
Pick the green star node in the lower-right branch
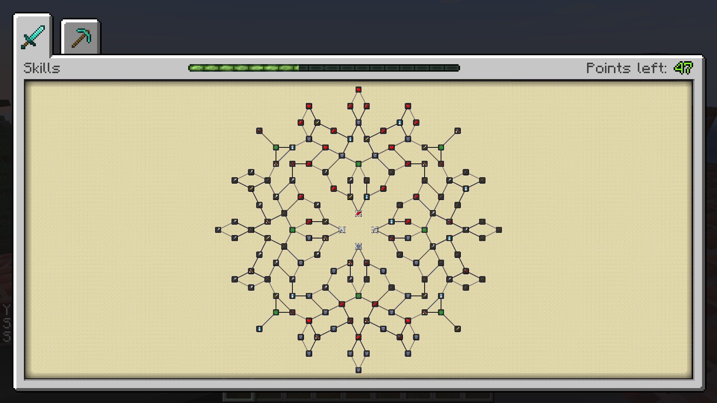pyautogui.click(x=441, y=312)
